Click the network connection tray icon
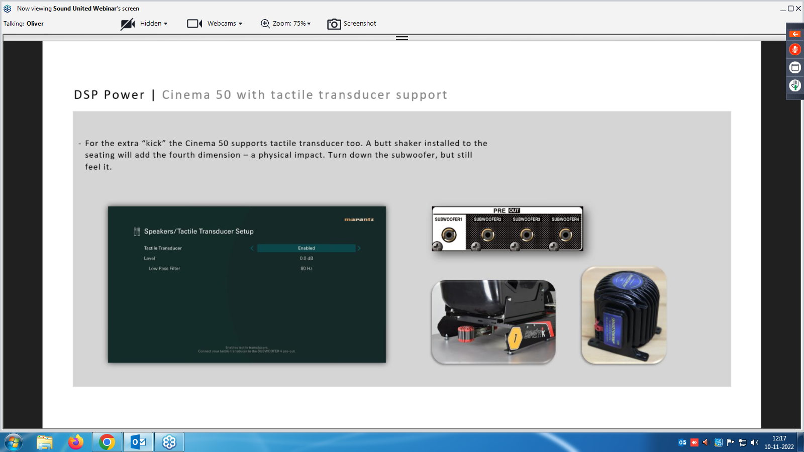 click(x=743, y=442)
